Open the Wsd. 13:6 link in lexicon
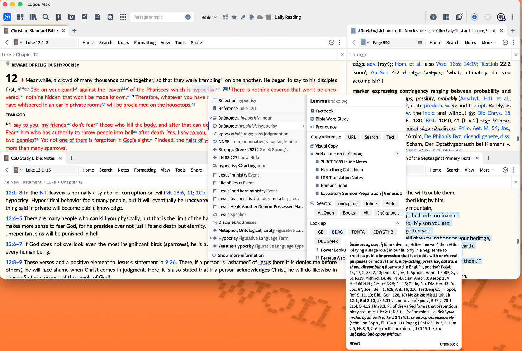The image size is (522, 351). click(x=448, y=64)
